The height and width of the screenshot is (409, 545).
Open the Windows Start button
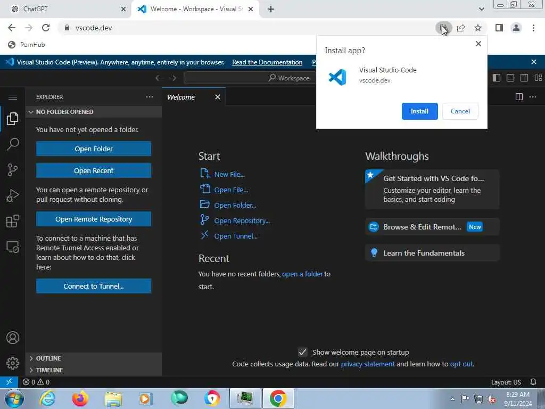pyautogui.click(x=14, y=398)
